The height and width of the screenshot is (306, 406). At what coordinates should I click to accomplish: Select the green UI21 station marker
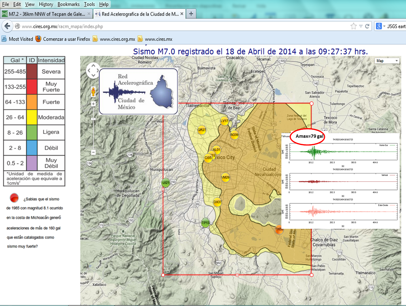point(166,182)
